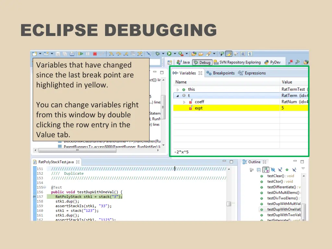Screen dimensions: 332x249
Task: Click the Save file icon
Action: pyautogui.click(x=58, y=53)
